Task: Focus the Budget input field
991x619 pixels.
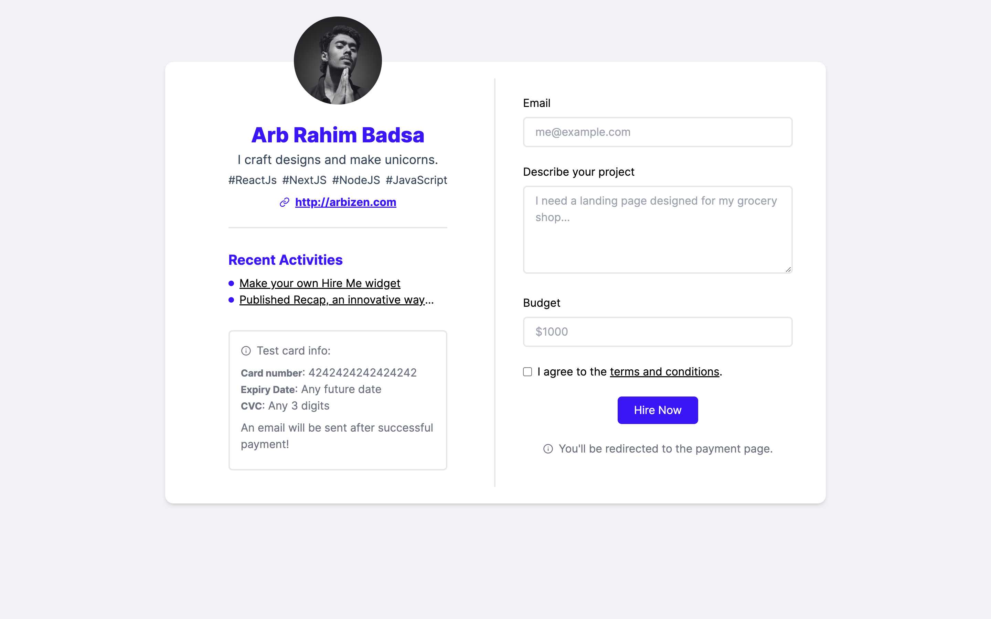Action: pos(657,332)
